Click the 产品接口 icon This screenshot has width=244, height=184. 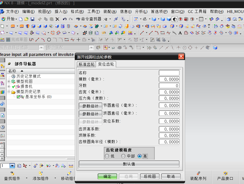(225, 173)
